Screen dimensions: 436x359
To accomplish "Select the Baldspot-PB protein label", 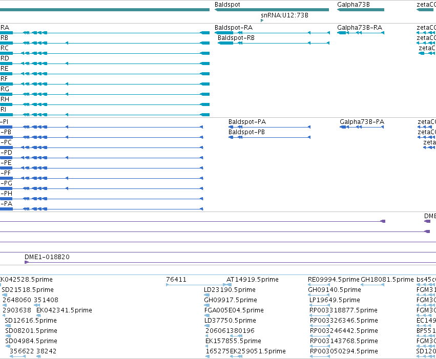I will point(246,132).
